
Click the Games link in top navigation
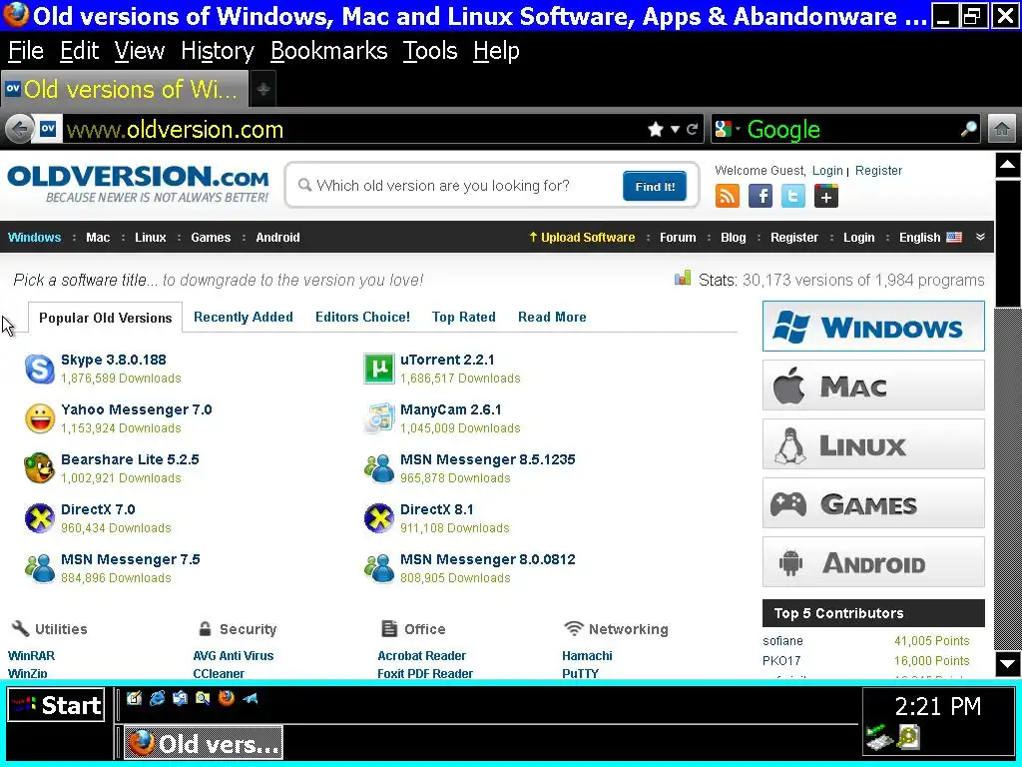pos(211,238)
